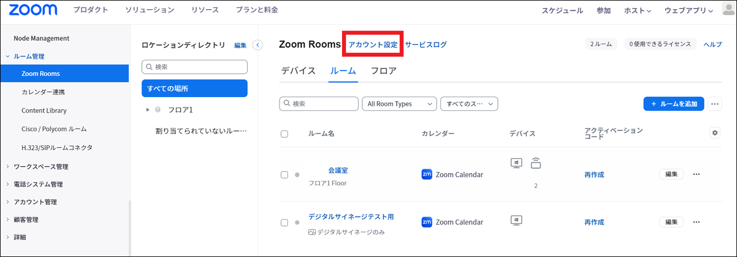The height and width of the screenshot is (257, 737).
Task: Click スケジュール in top navigation
Action: (x=562, y=10)
